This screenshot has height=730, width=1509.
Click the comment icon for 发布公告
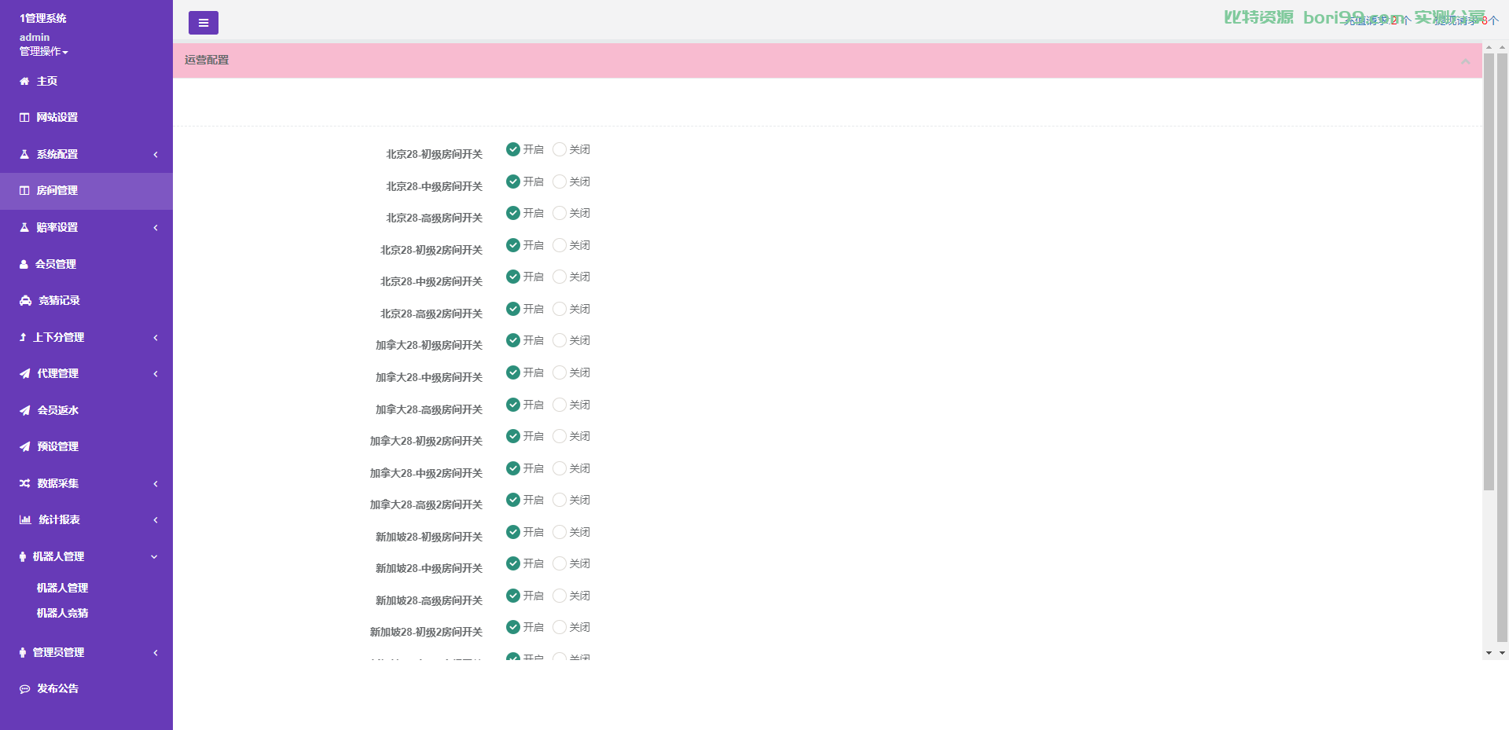tap(24, 688)
